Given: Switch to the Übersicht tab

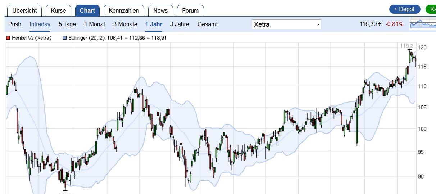Looking at the screenshot, I should 24,10.
